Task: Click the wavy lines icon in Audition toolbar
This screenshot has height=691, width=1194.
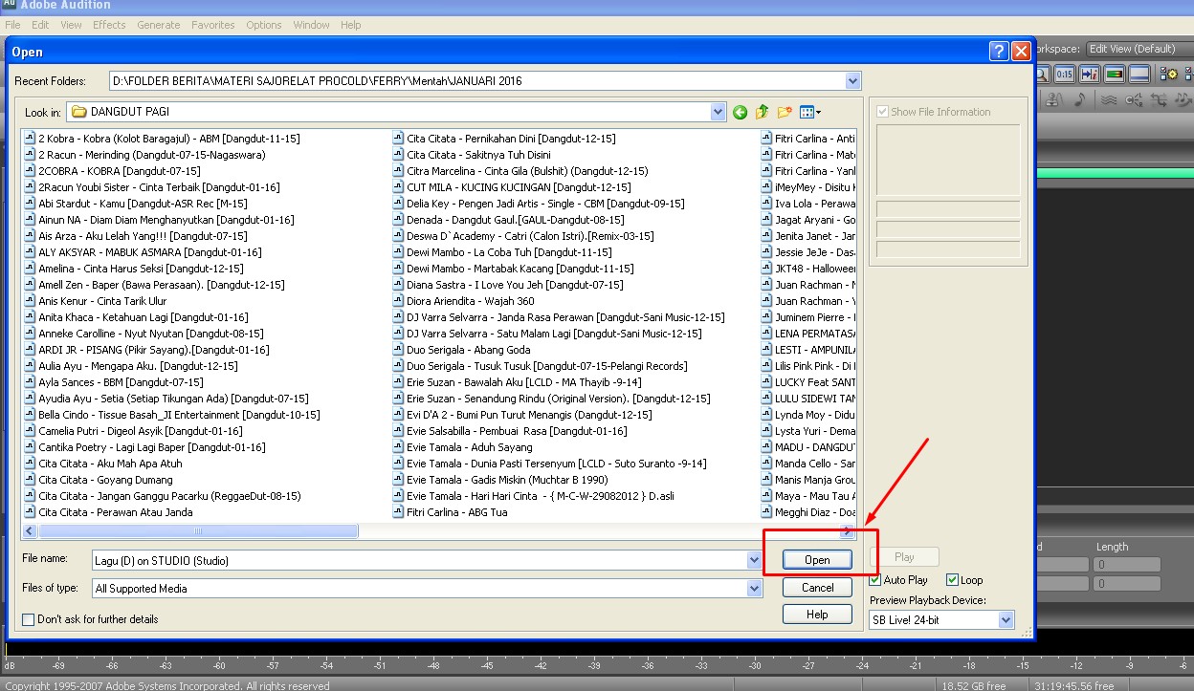Action: (x=1109, y=99)
